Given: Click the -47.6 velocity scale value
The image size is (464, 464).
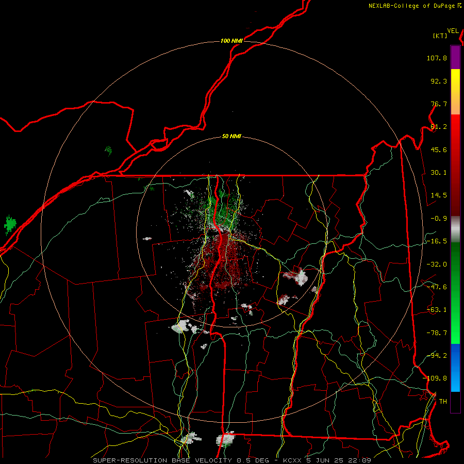Looking at the screenshot, I should click(x=437, y=287).
